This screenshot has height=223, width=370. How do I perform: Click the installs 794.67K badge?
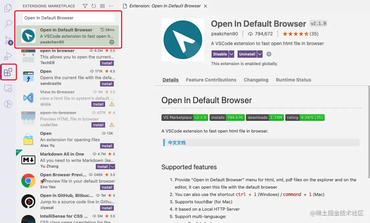(x=227, y=118)
